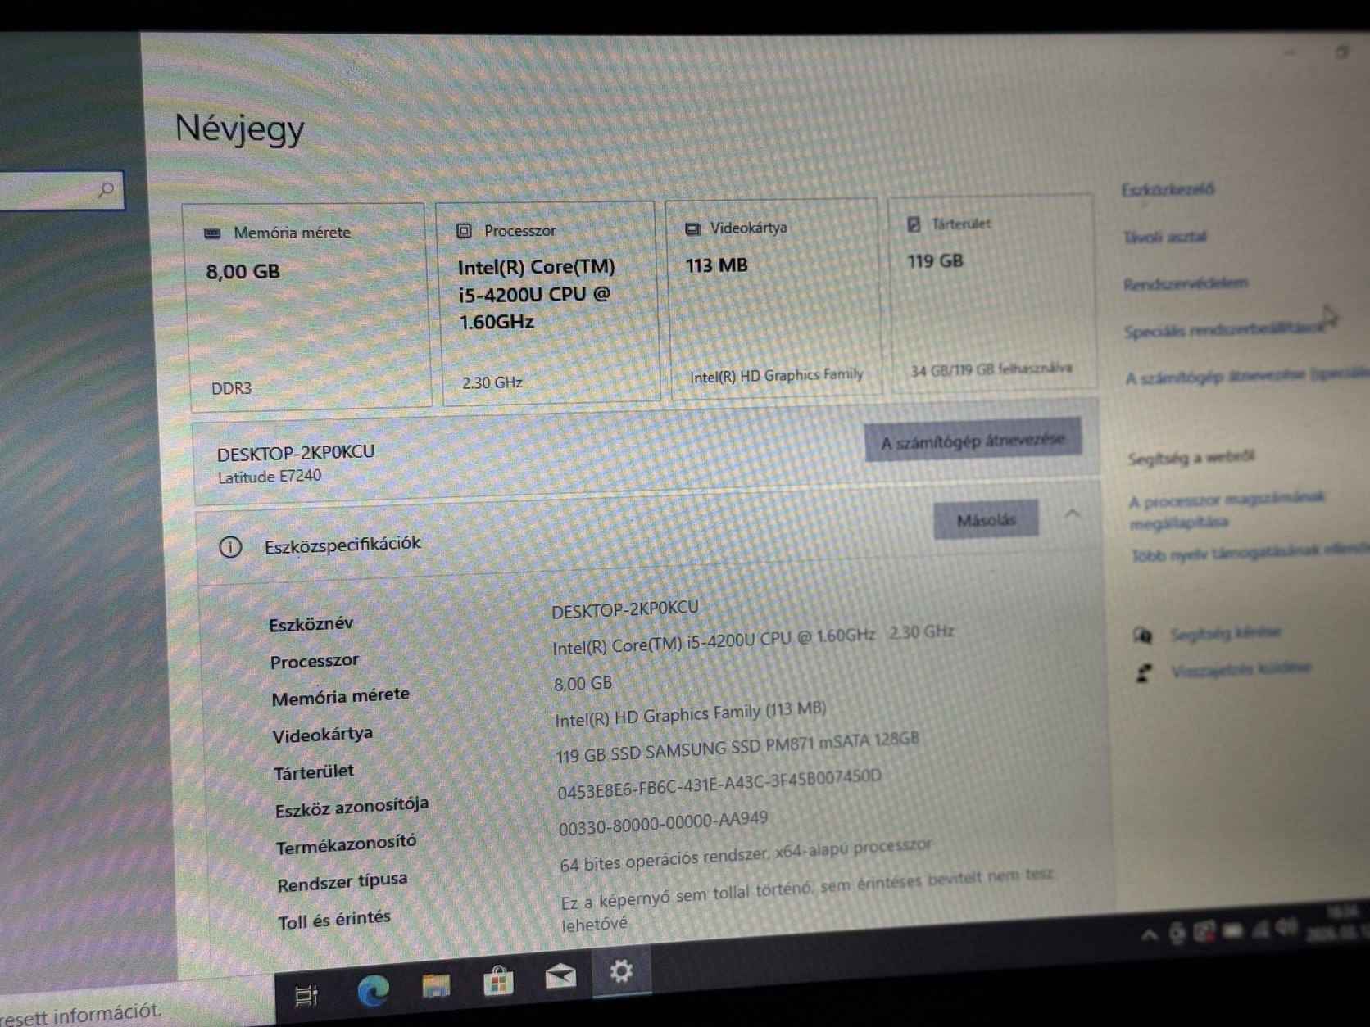Viewport: 1370px width, 1027px height.
Task: Click the memory chip icon beside Memória mérete
Action: 212,233
